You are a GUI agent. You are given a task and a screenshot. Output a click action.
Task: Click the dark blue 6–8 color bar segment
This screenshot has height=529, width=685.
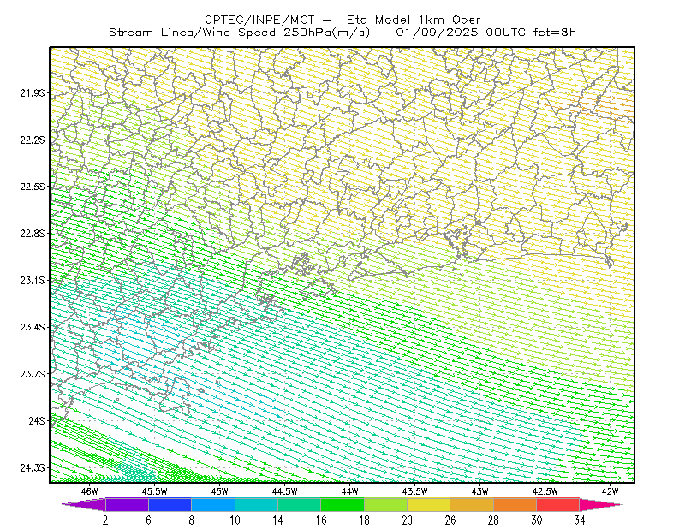point(170,504)
